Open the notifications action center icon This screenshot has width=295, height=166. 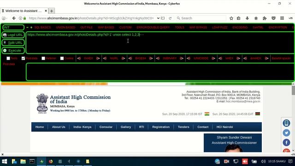(290, 161)
